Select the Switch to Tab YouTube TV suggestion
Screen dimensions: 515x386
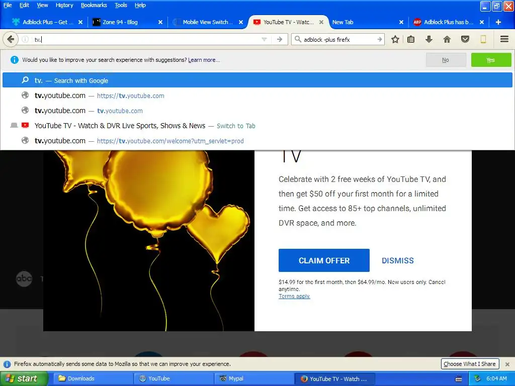(257, 126)
